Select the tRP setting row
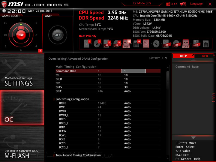 tap(108, 83)
